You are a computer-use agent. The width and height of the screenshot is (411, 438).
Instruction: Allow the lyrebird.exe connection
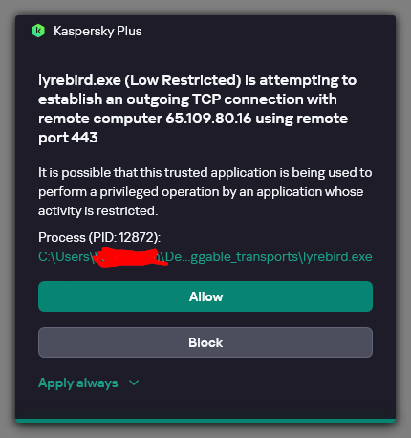205,296
